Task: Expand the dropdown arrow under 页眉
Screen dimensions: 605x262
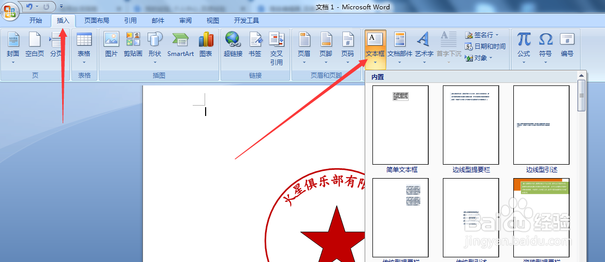Action: [304, 62]
